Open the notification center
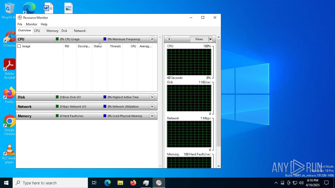 326,183
